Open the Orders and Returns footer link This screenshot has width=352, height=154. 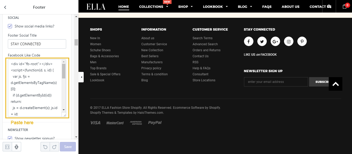(x=207, y=50)
